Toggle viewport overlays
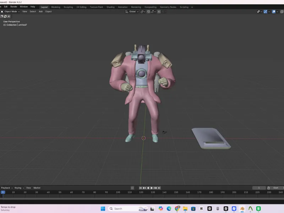The height and width of the screenshot is (213, 284). (274, 12)
